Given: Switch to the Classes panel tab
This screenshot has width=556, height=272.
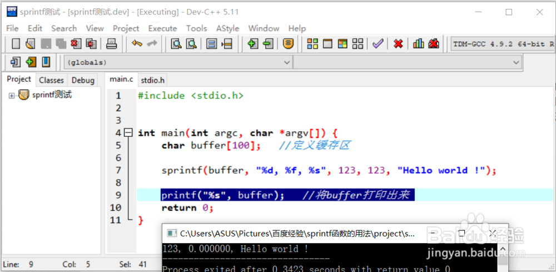Looking at the screenshot, I should [51, 80].
